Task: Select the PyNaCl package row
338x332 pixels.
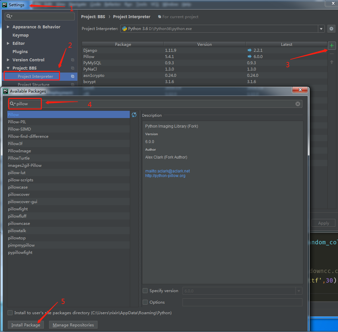Action: (205, 69)
